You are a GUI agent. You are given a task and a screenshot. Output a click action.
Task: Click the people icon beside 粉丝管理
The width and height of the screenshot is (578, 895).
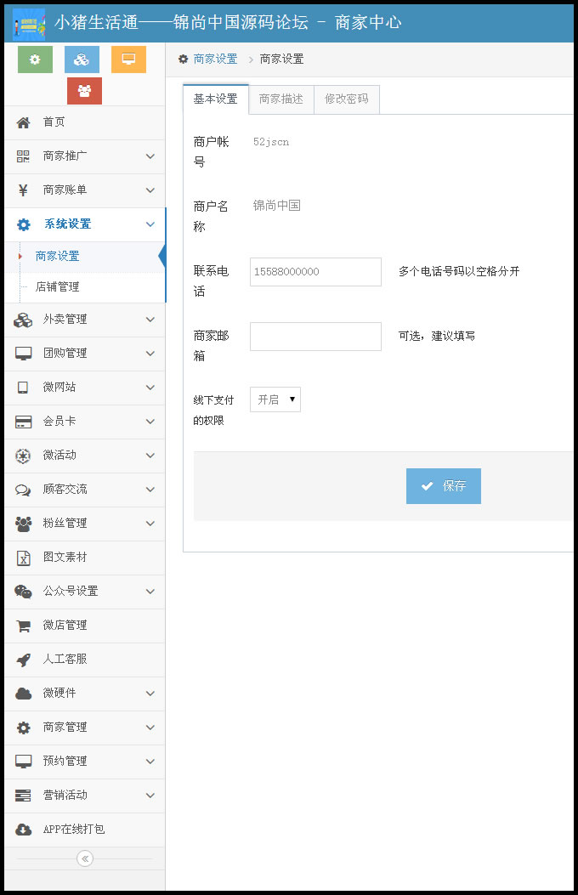point(24,524)
